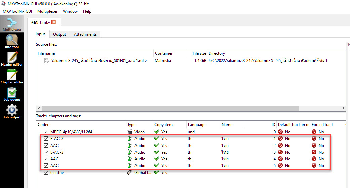The image size is (350, 188).
Task: Sort tracks by Language column header
Action: click(x=203, y=125)
